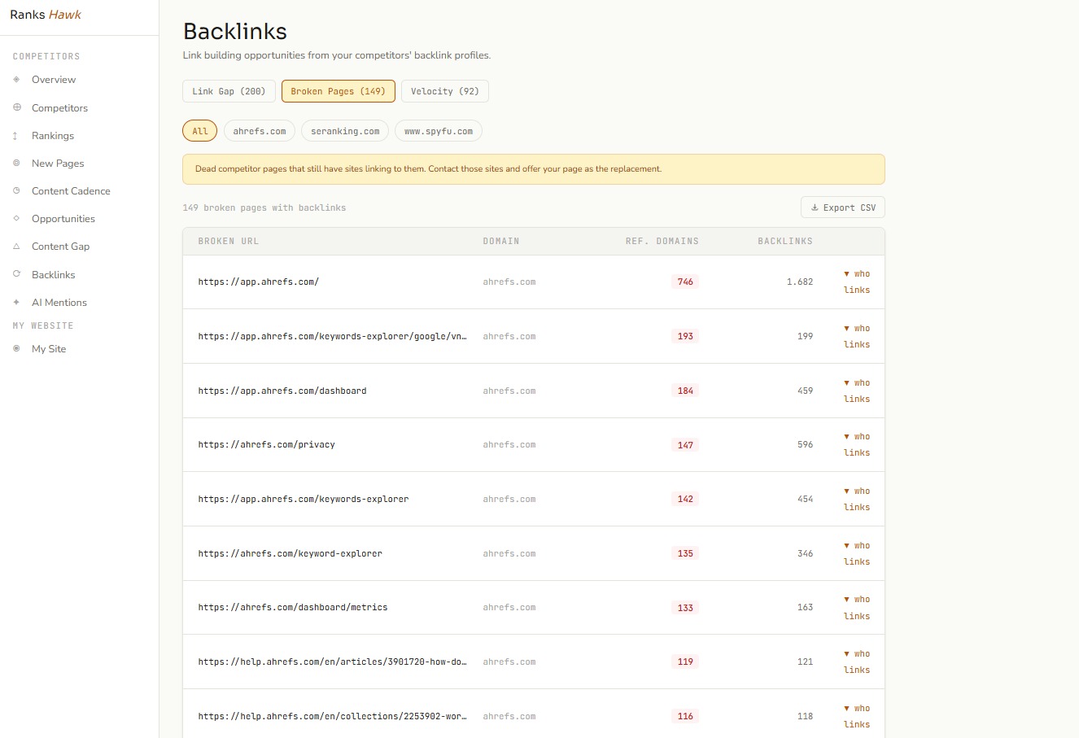Viewport: 1079px width, 738px height.
Task: Click the Backlinks refresh icon in sidebar
Action: point(16,274)
